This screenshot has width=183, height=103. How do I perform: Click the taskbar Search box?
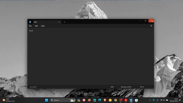pyautogui.click(x=63, y=100)
